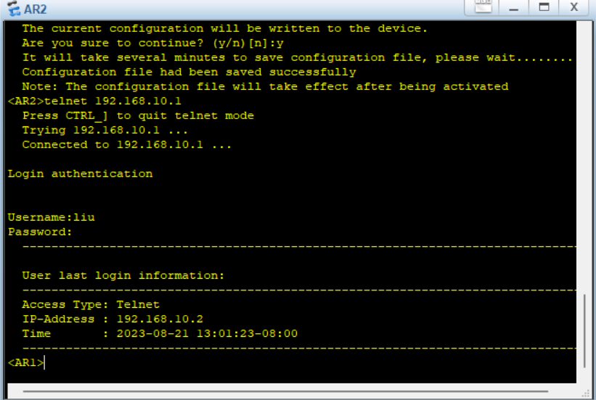Click the last login Time line

160,333
